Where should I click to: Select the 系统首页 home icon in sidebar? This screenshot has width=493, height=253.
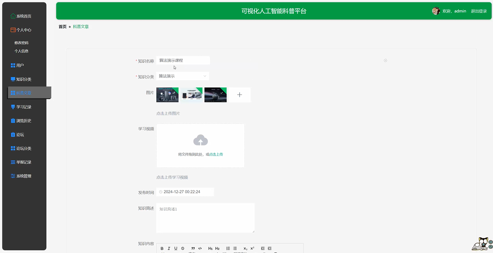point(12,16)
